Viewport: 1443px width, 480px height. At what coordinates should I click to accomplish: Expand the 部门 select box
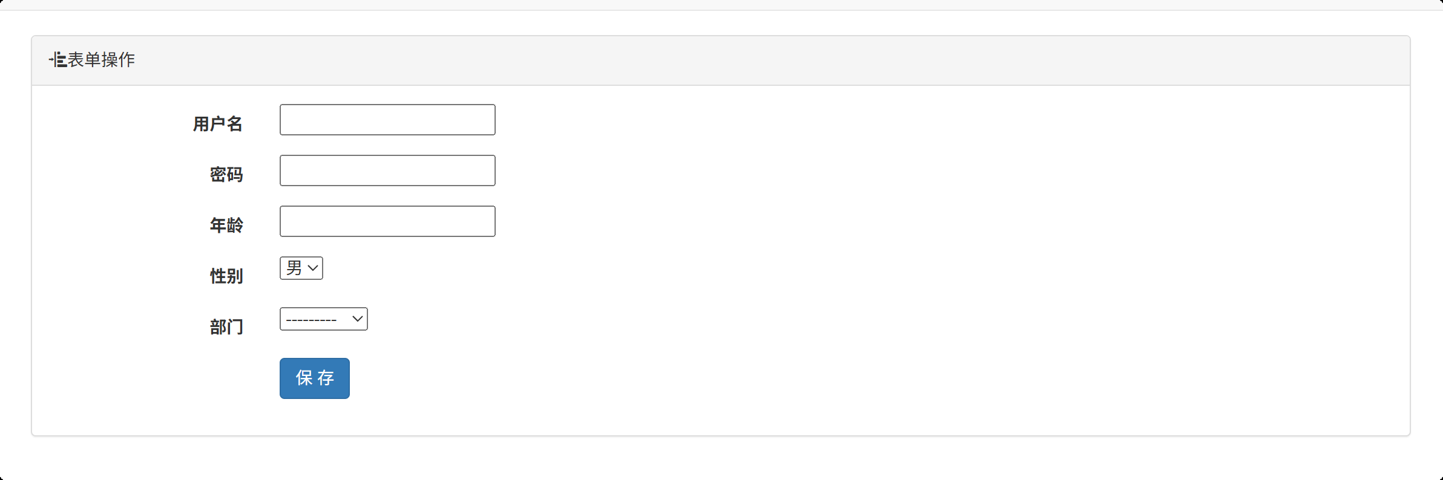pos(323,319)
